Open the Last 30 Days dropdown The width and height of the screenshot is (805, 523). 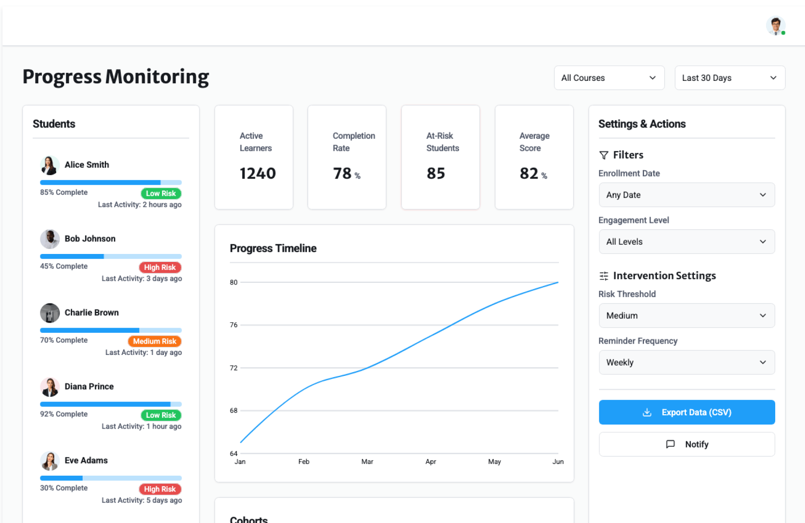[x=730, y=78]
